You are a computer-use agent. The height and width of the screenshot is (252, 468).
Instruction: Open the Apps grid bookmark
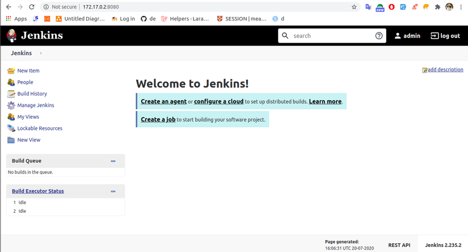(16, 19)
